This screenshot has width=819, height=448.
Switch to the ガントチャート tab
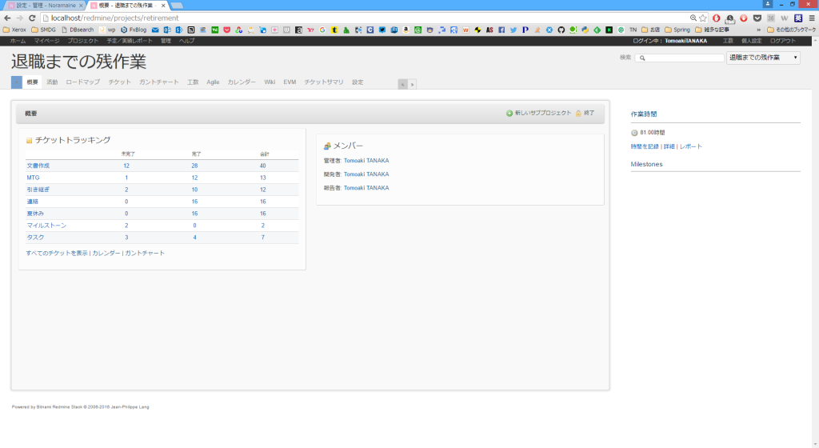pyautogui.click(x=158, y=82)
